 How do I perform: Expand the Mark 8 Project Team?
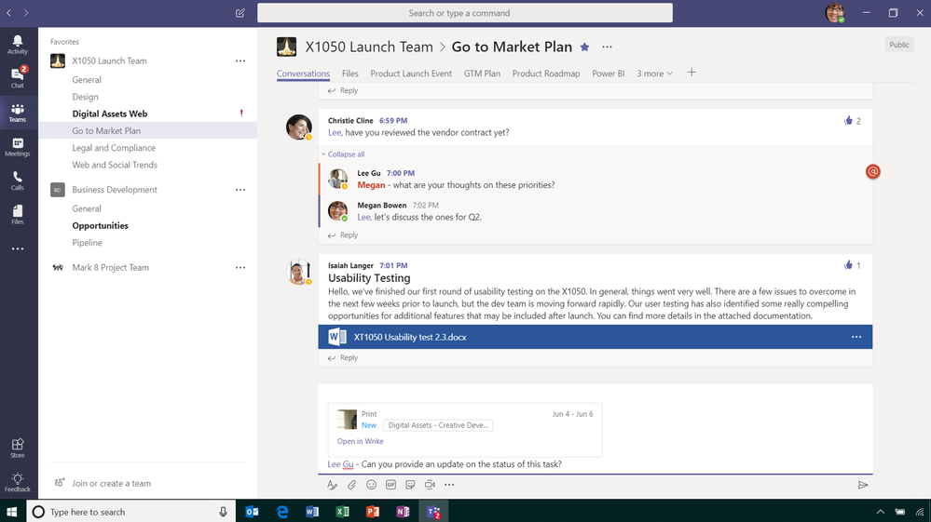coord(111,267)
